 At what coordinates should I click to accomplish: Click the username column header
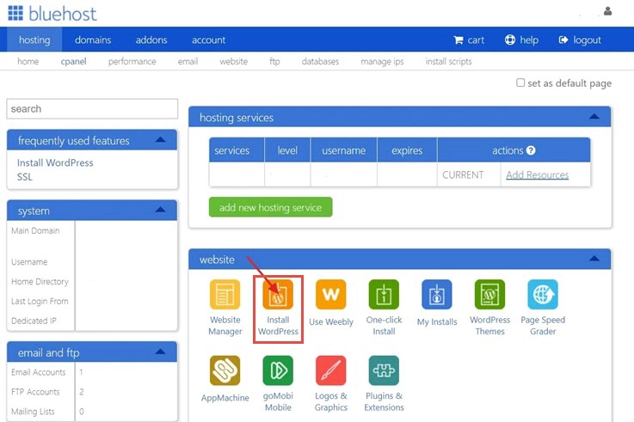(x=344, y=150)
